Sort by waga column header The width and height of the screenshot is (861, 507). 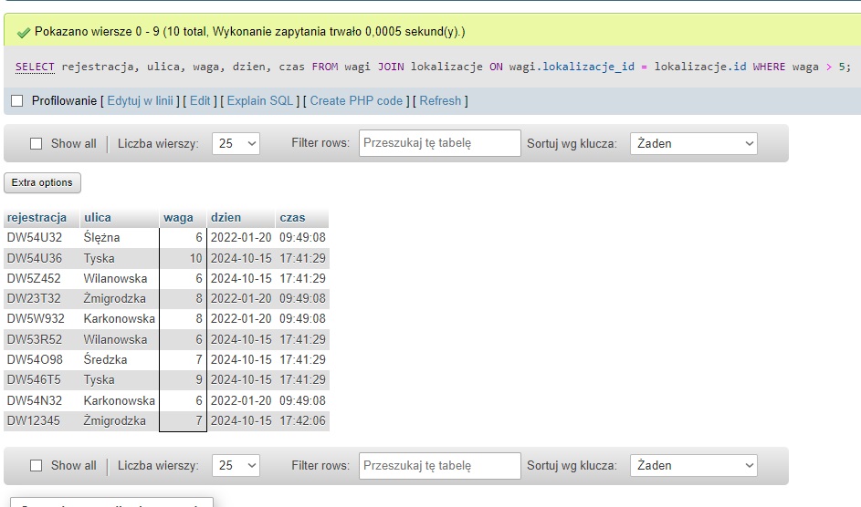(x=178, y=217)
